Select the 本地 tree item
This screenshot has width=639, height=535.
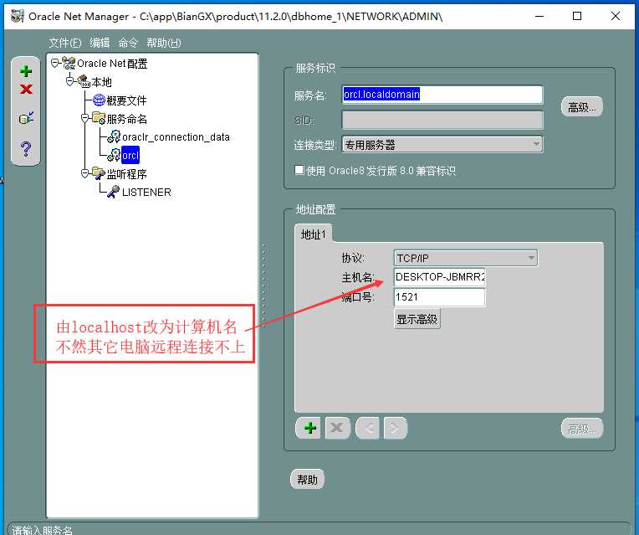coord(101,82)
